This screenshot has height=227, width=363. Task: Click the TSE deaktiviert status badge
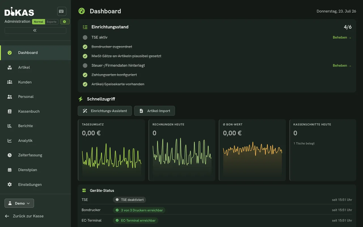click(x=130, y=200)
